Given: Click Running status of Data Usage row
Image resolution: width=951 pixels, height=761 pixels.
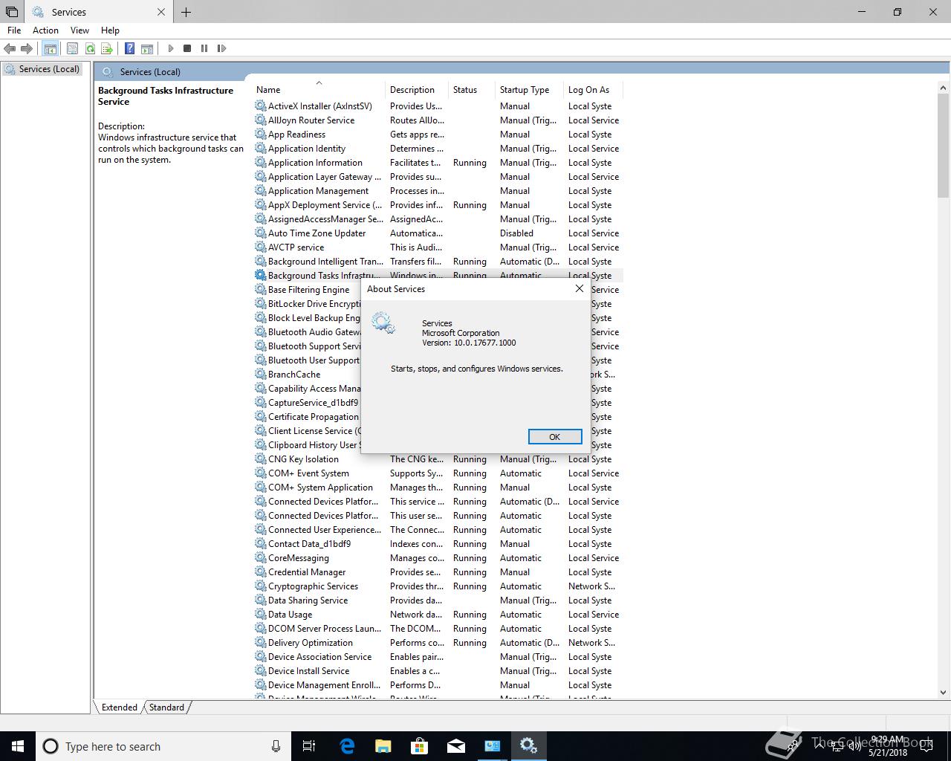Looking at the screenshot, I should pos(470,615).
